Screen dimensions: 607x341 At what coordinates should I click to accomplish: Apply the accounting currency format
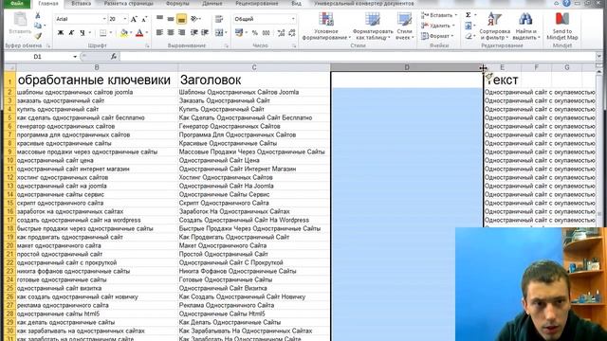(x=239, y=33)
